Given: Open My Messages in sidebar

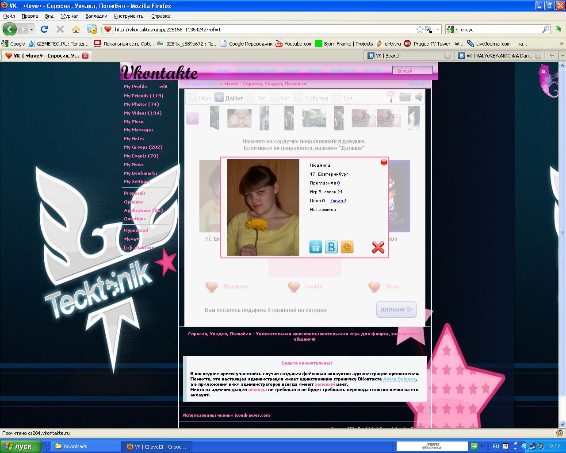Looking at the screenshot, I should click(138, 130).
